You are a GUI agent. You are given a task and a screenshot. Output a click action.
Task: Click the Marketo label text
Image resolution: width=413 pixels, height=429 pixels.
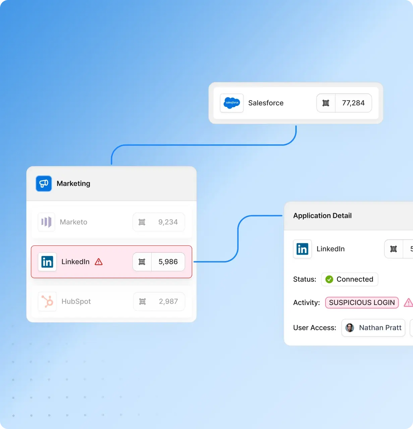73,222
